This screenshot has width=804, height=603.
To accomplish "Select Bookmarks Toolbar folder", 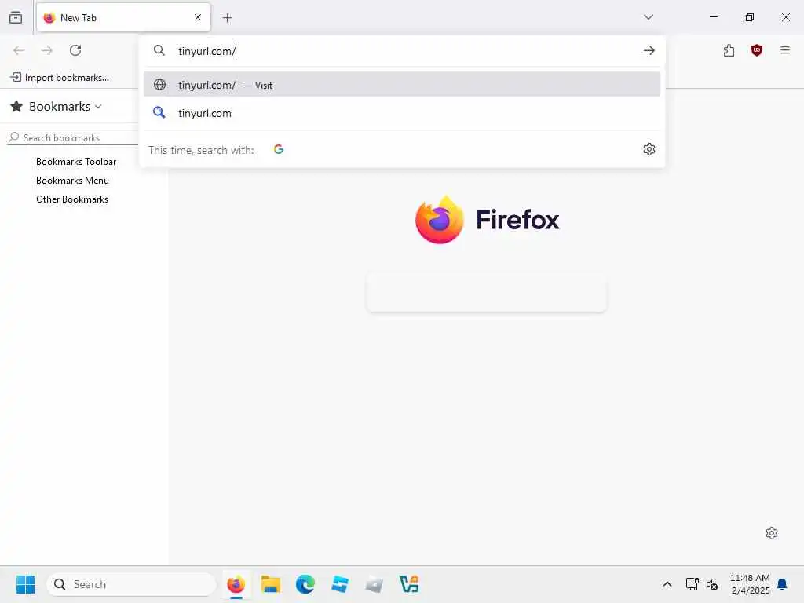I will 76,162.
